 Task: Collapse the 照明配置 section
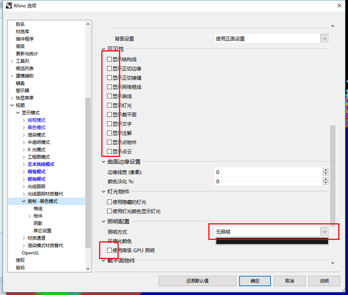pos(103,221)
